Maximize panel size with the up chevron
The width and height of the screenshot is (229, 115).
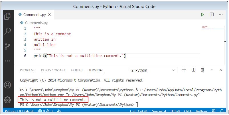click(212, 70)
